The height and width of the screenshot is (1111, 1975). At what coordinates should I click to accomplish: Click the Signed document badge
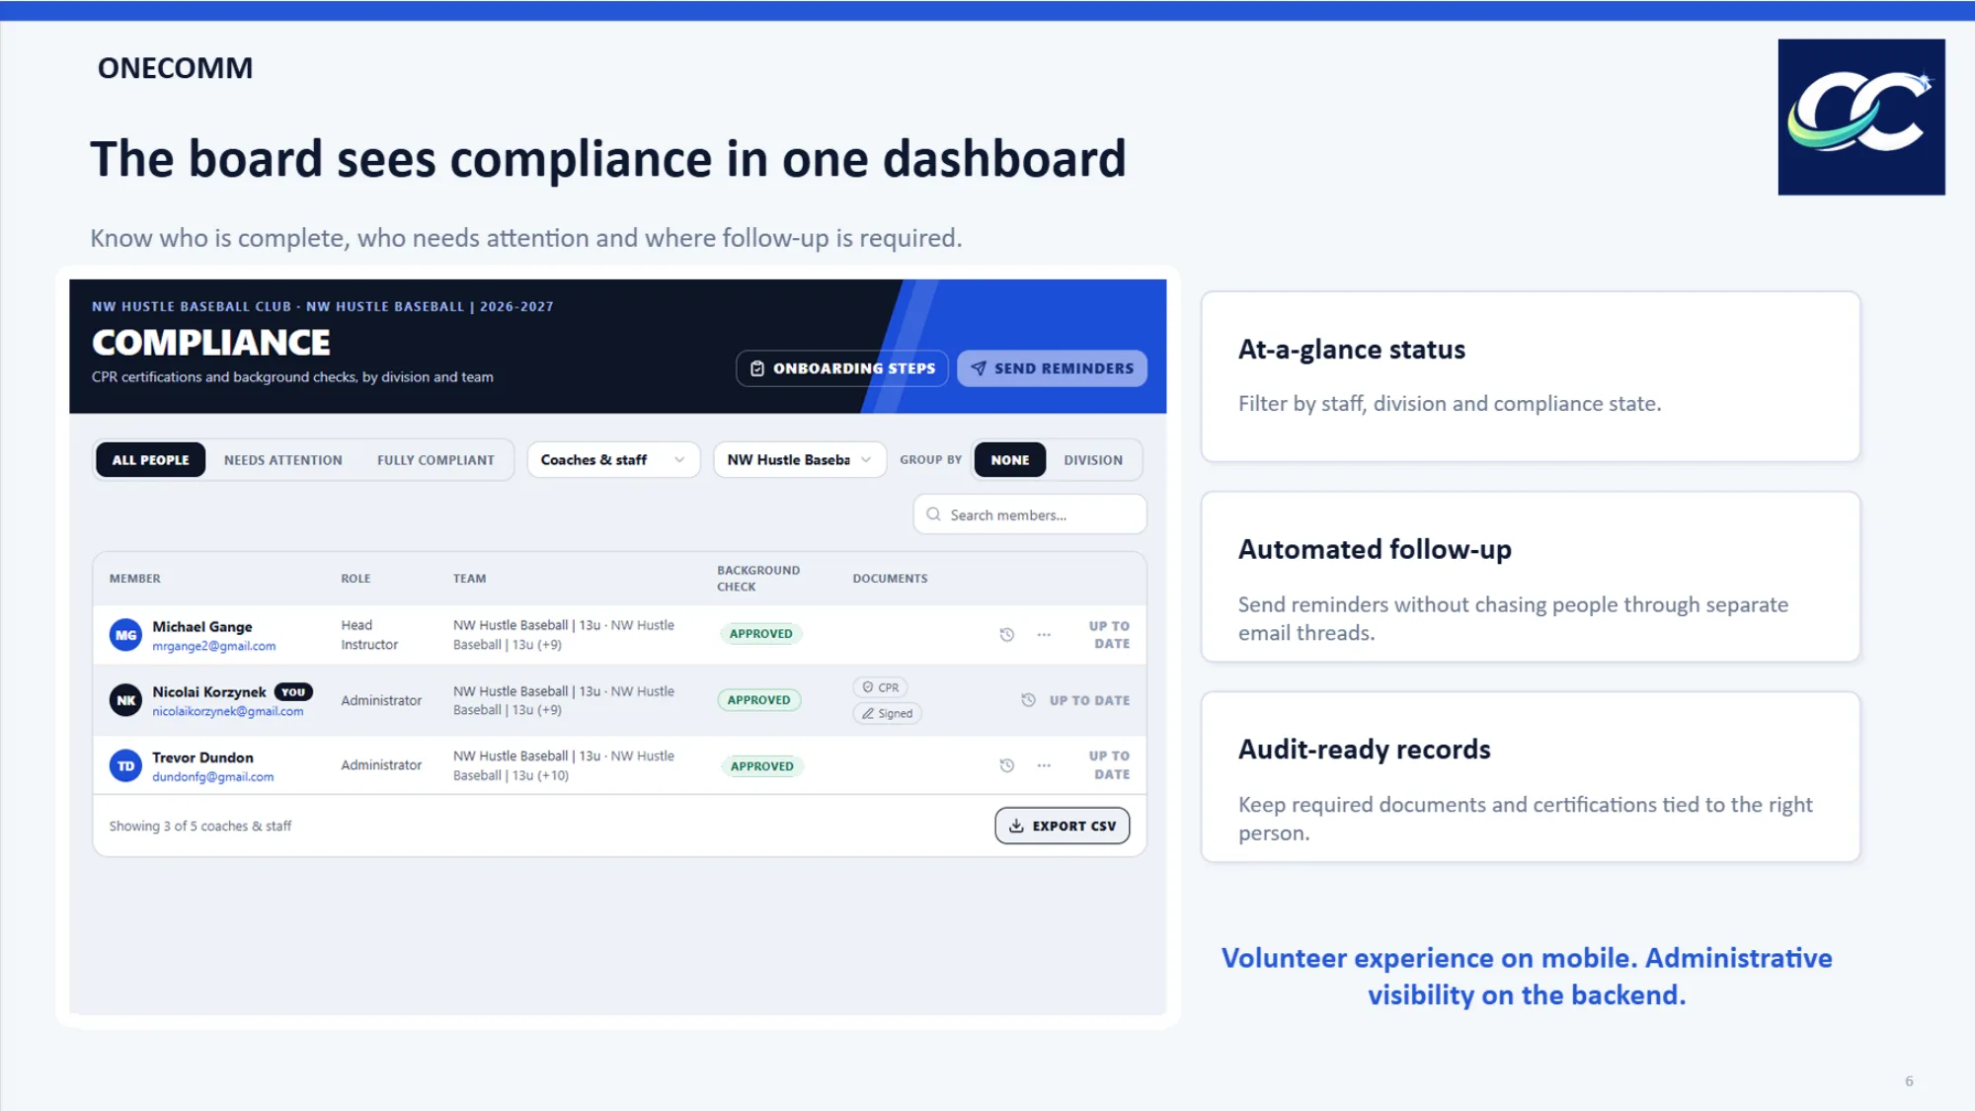pyautogui.click(x=887, y=713)
